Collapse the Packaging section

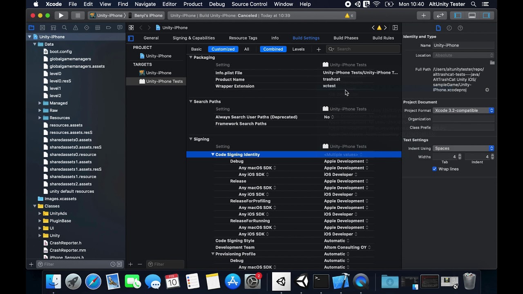click(x=190, y=57)
